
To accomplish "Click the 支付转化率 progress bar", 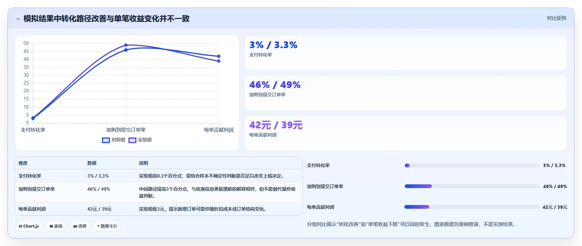I will pyautogui.click(x=472, y=166).
